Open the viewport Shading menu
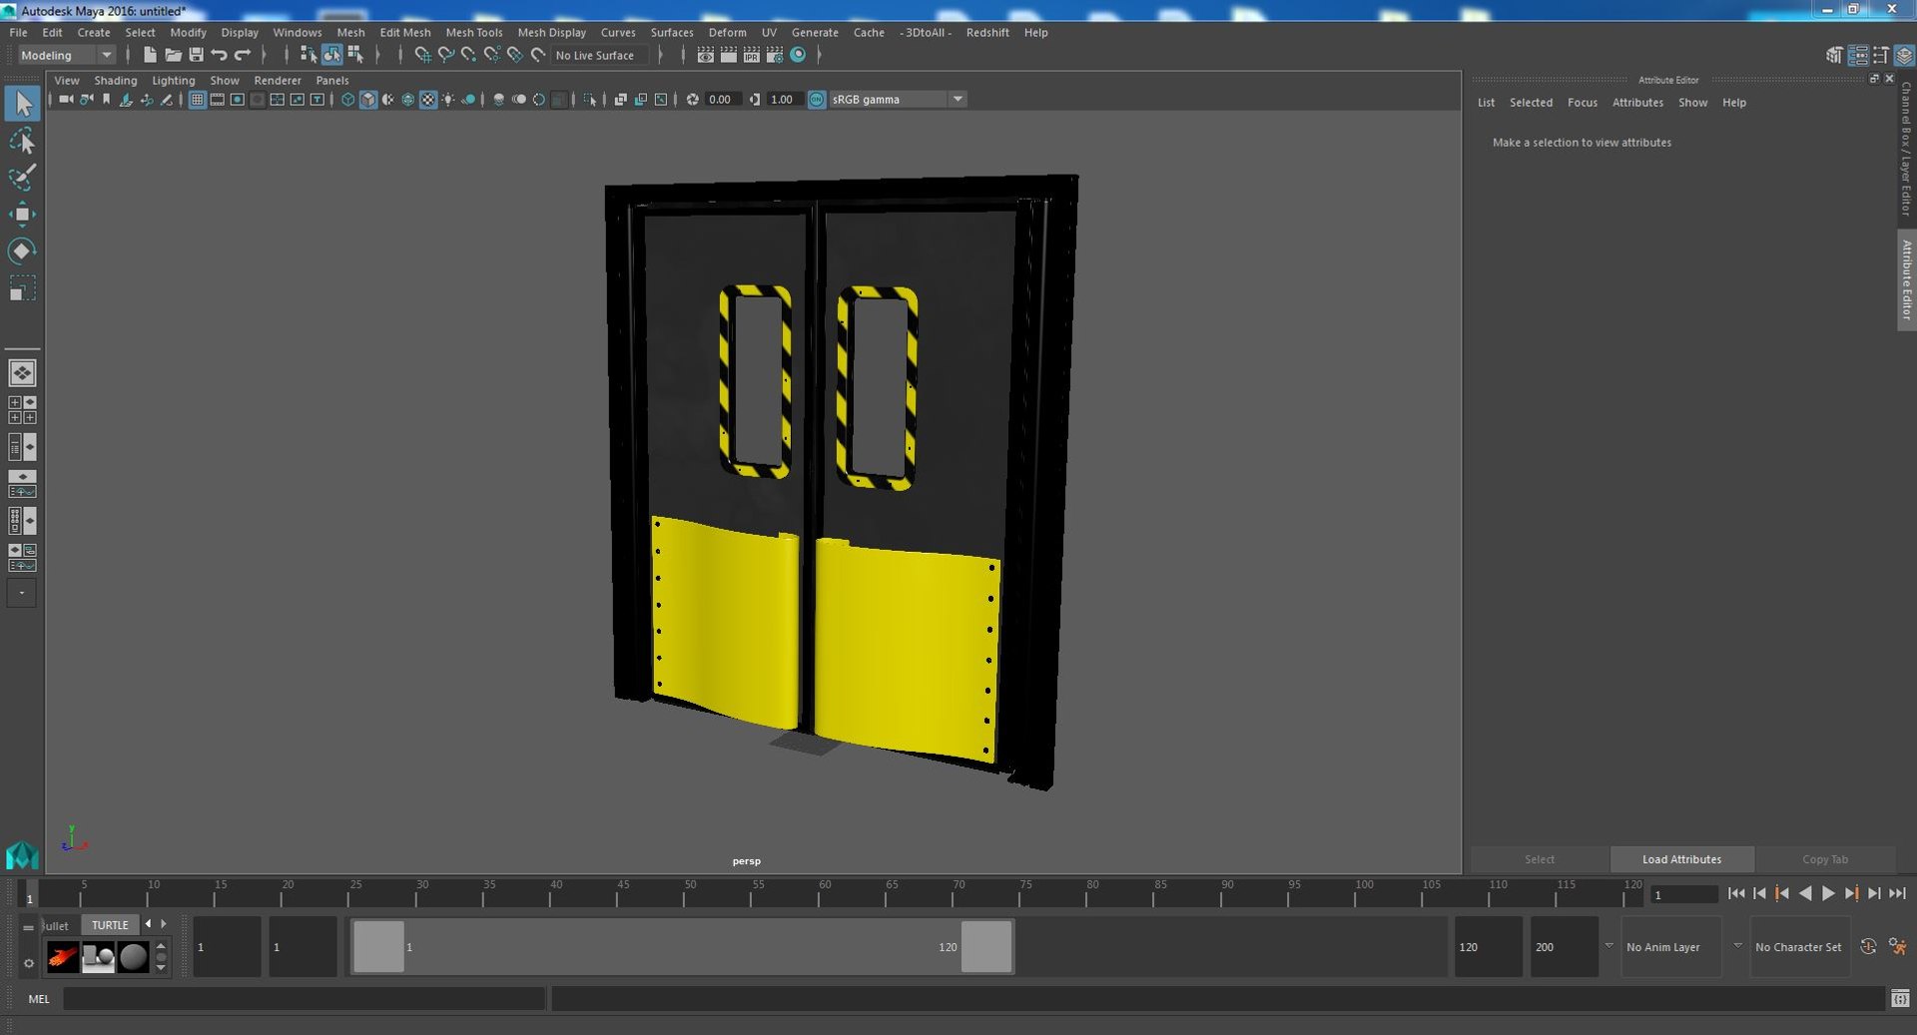The width and height of the screenshot is (1917, 1035). 116,80
